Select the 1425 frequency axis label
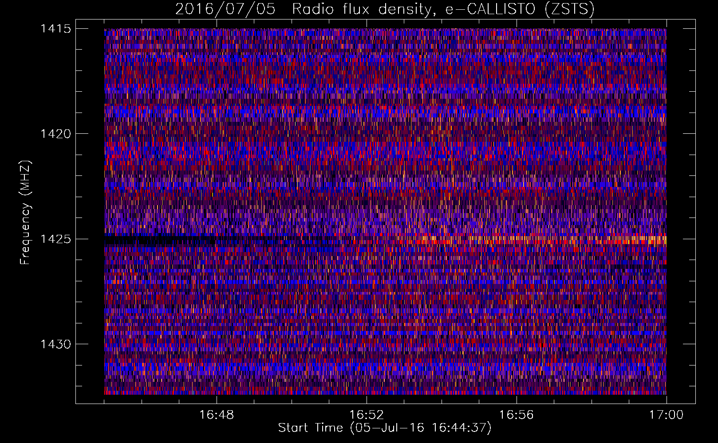This screenshot has height=443, width=718. [x=55, y=239]
